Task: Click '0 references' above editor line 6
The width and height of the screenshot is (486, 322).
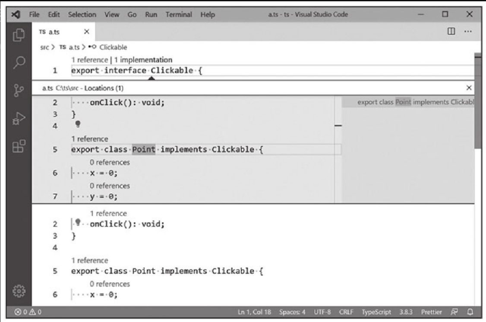Action: (110, 284)
